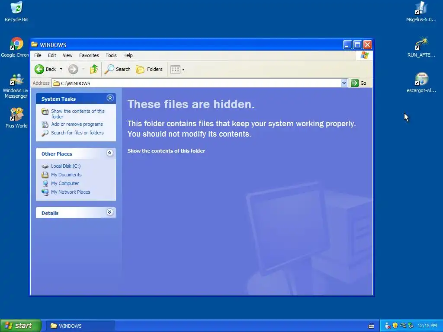Click the Safely Remove Hardware tray icon

403,326
